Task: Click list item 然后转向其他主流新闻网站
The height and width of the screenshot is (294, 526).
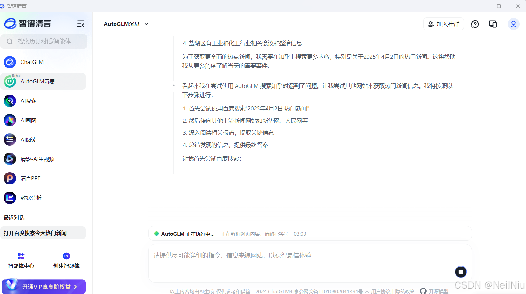Action: pos(248,121)
